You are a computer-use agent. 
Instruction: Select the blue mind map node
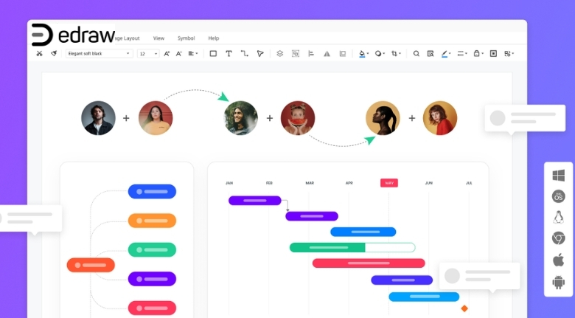click(152, 192)
